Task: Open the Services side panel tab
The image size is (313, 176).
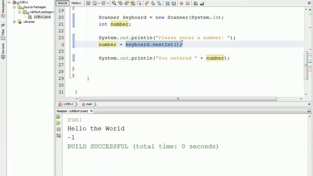Action: click(3, 51)
